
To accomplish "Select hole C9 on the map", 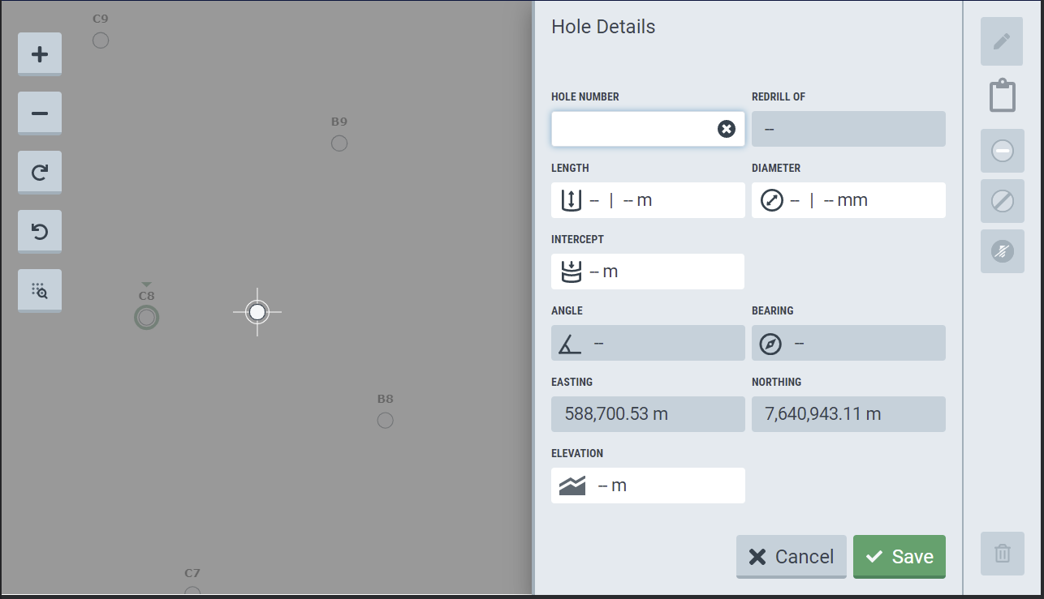I will click(101, 41).
